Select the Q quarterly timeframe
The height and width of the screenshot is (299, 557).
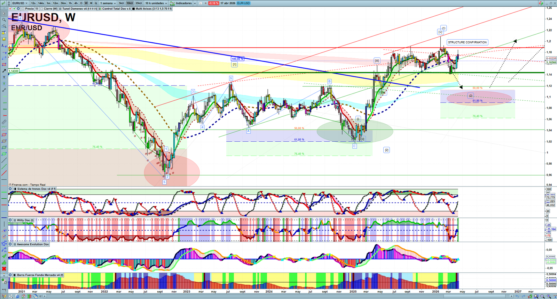(96, 3)
